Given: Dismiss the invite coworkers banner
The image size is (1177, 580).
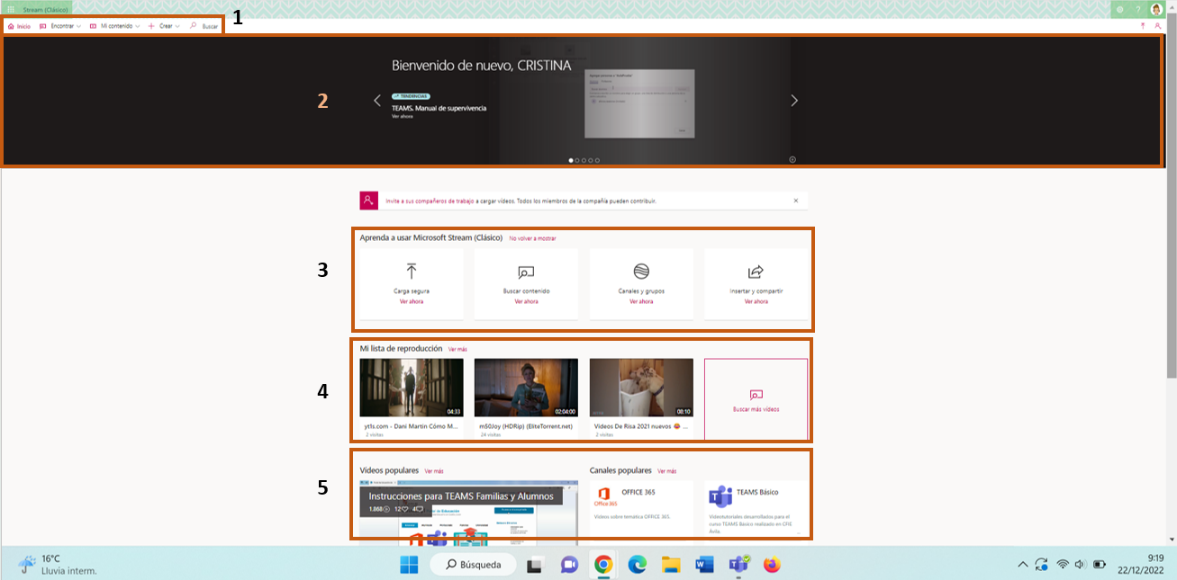Looking at the screenshot, I should click(x=796, y=201).
